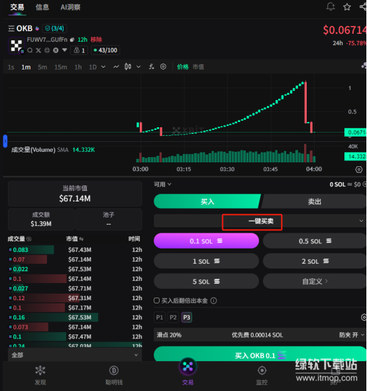Select the 买入 buy tab

tap(207, 201)
